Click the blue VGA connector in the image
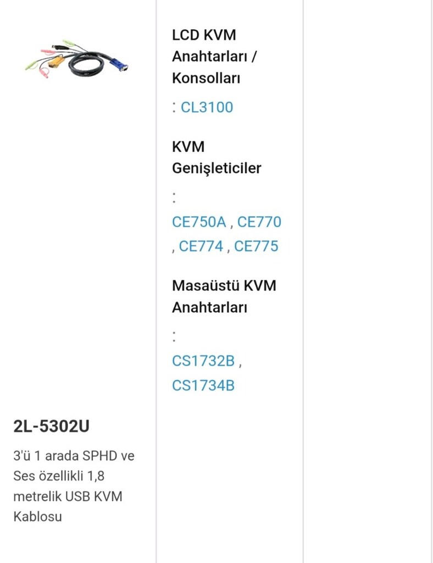Screen dimensions: 433x563 click(118, 65)
